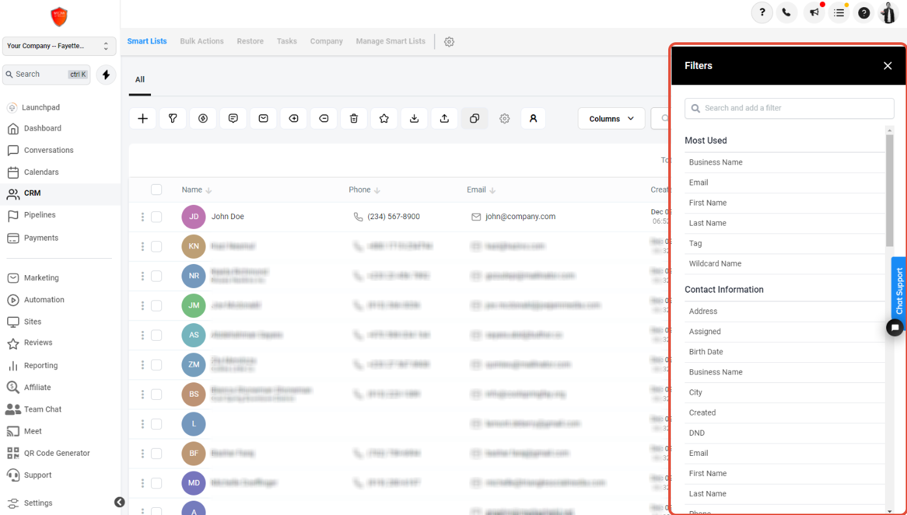Click the add contact plus icon
This screenshot has width=907, height=515.
(x=143, y=118)
